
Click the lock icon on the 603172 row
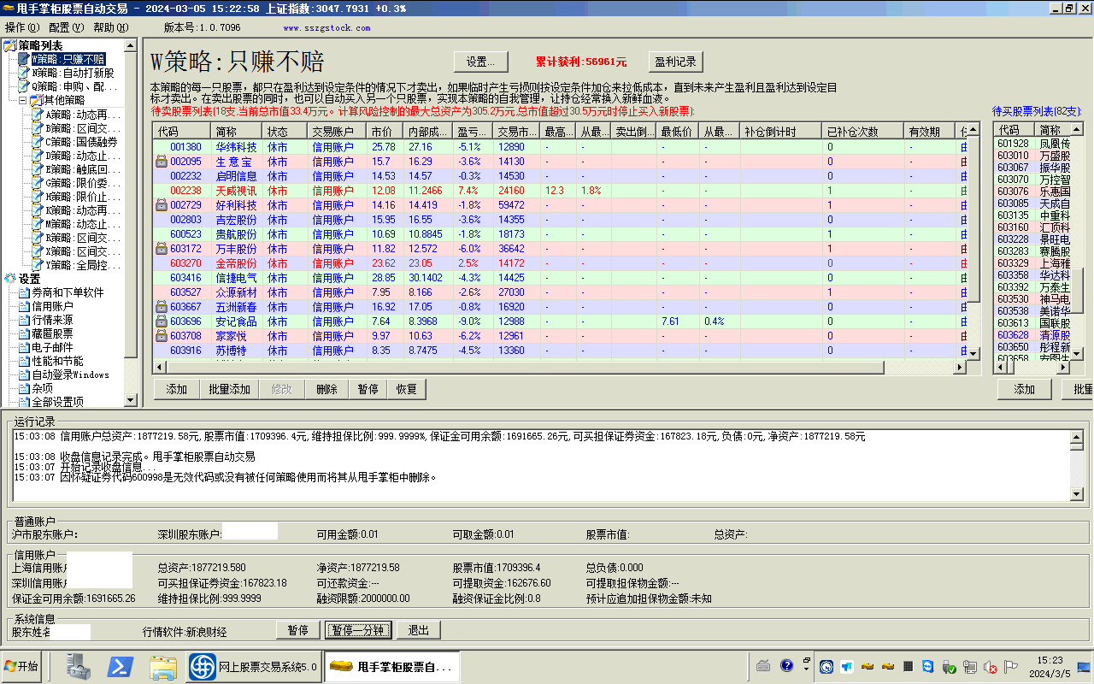pos(161,249)
